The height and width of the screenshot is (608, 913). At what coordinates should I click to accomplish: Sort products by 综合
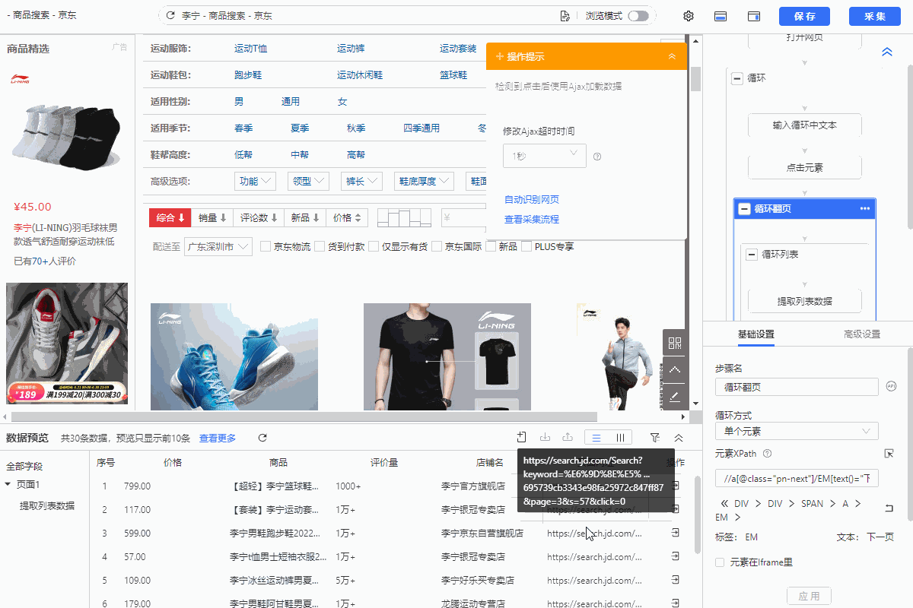tap(170, 217)
